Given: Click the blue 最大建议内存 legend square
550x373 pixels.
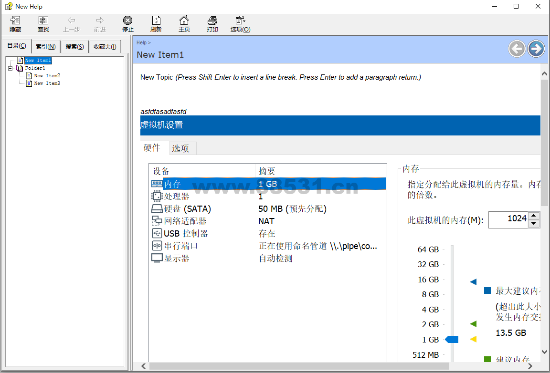Looking at the screenshot, I should 487,290.
